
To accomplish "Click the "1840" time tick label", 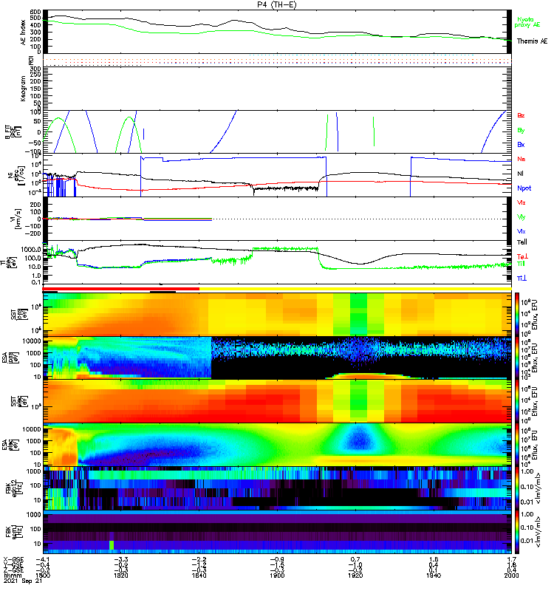I will (199, 575).
